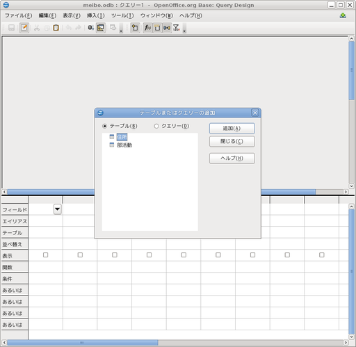This screenshot has height=347, width=356.
Task: Toggle the Table Name icon
Action: pyautogui.click(x=157, y=28)
